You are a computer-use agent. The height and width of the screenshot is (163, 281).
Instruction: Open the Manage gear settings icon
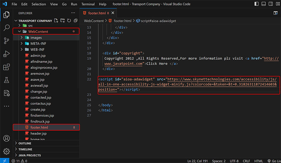pyautogui.click(x=6, y=151)
